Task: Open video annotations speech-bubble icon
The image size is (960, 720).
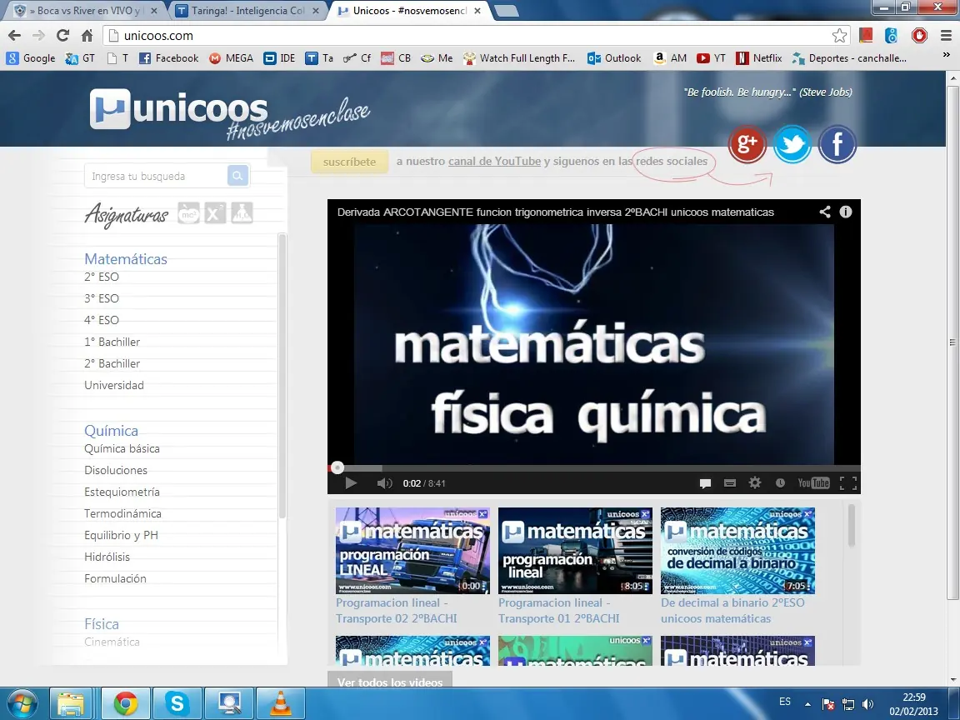Action: pos(705,483)
